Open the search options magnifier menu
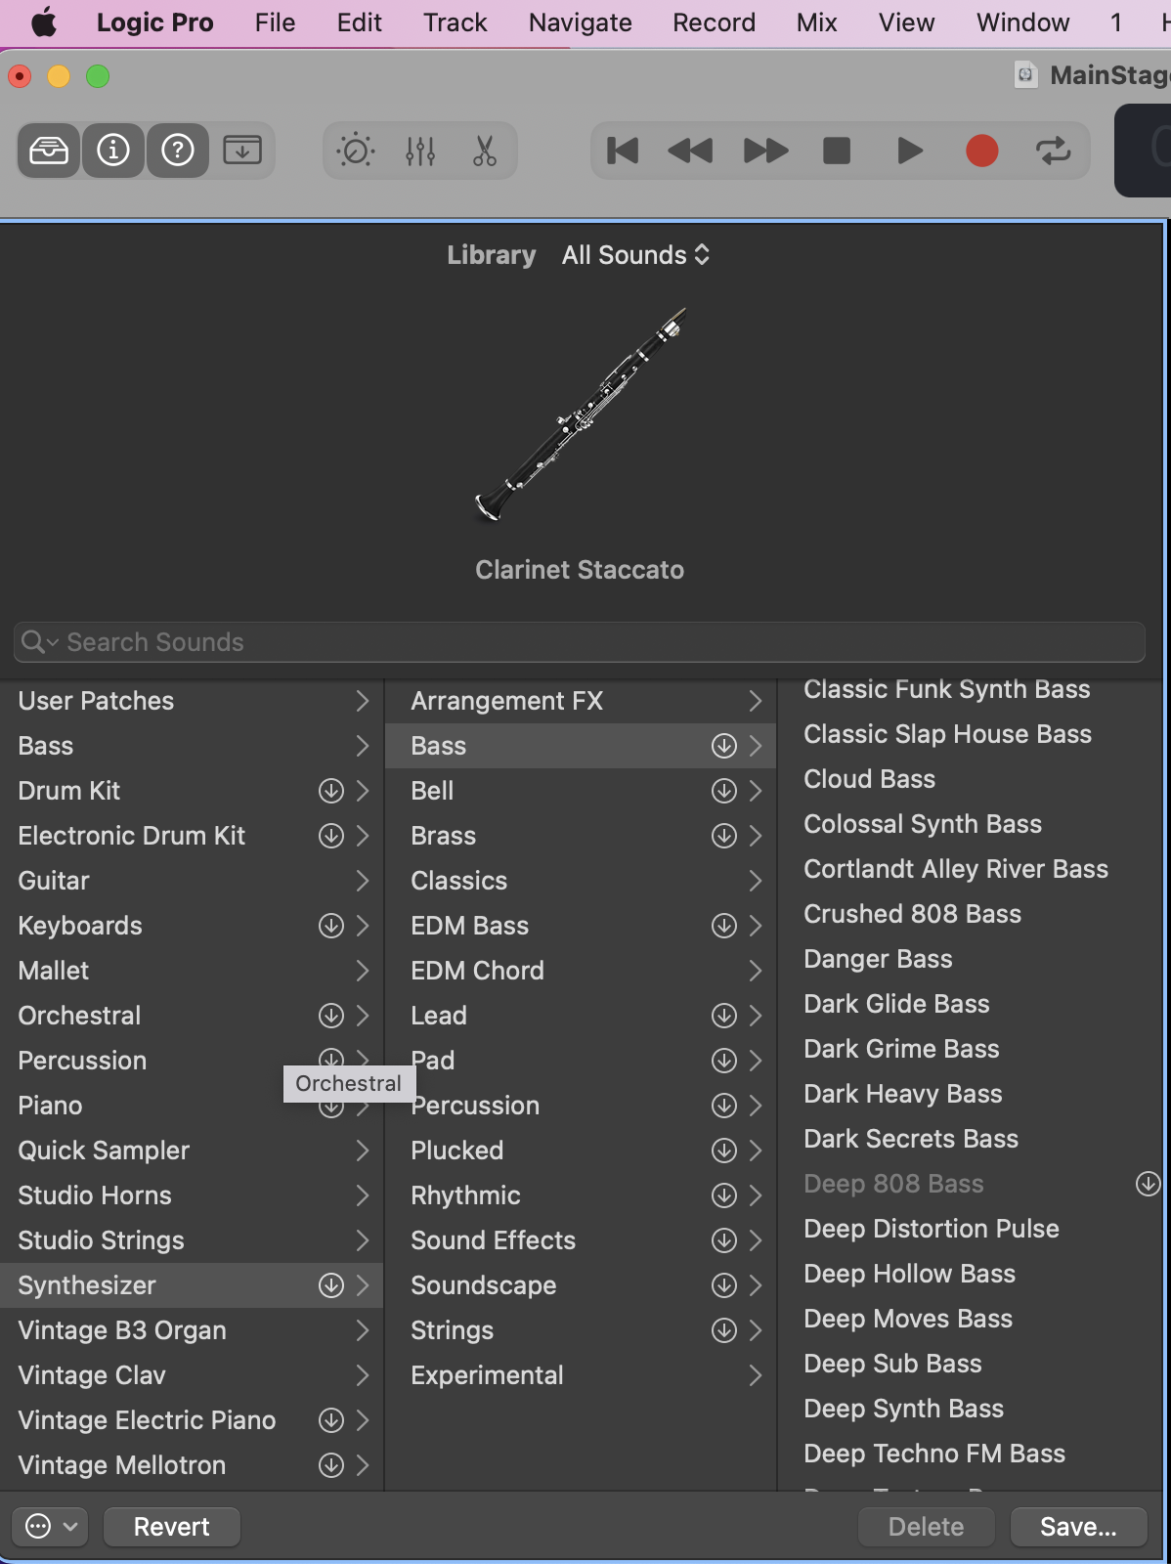 (40, 642)
